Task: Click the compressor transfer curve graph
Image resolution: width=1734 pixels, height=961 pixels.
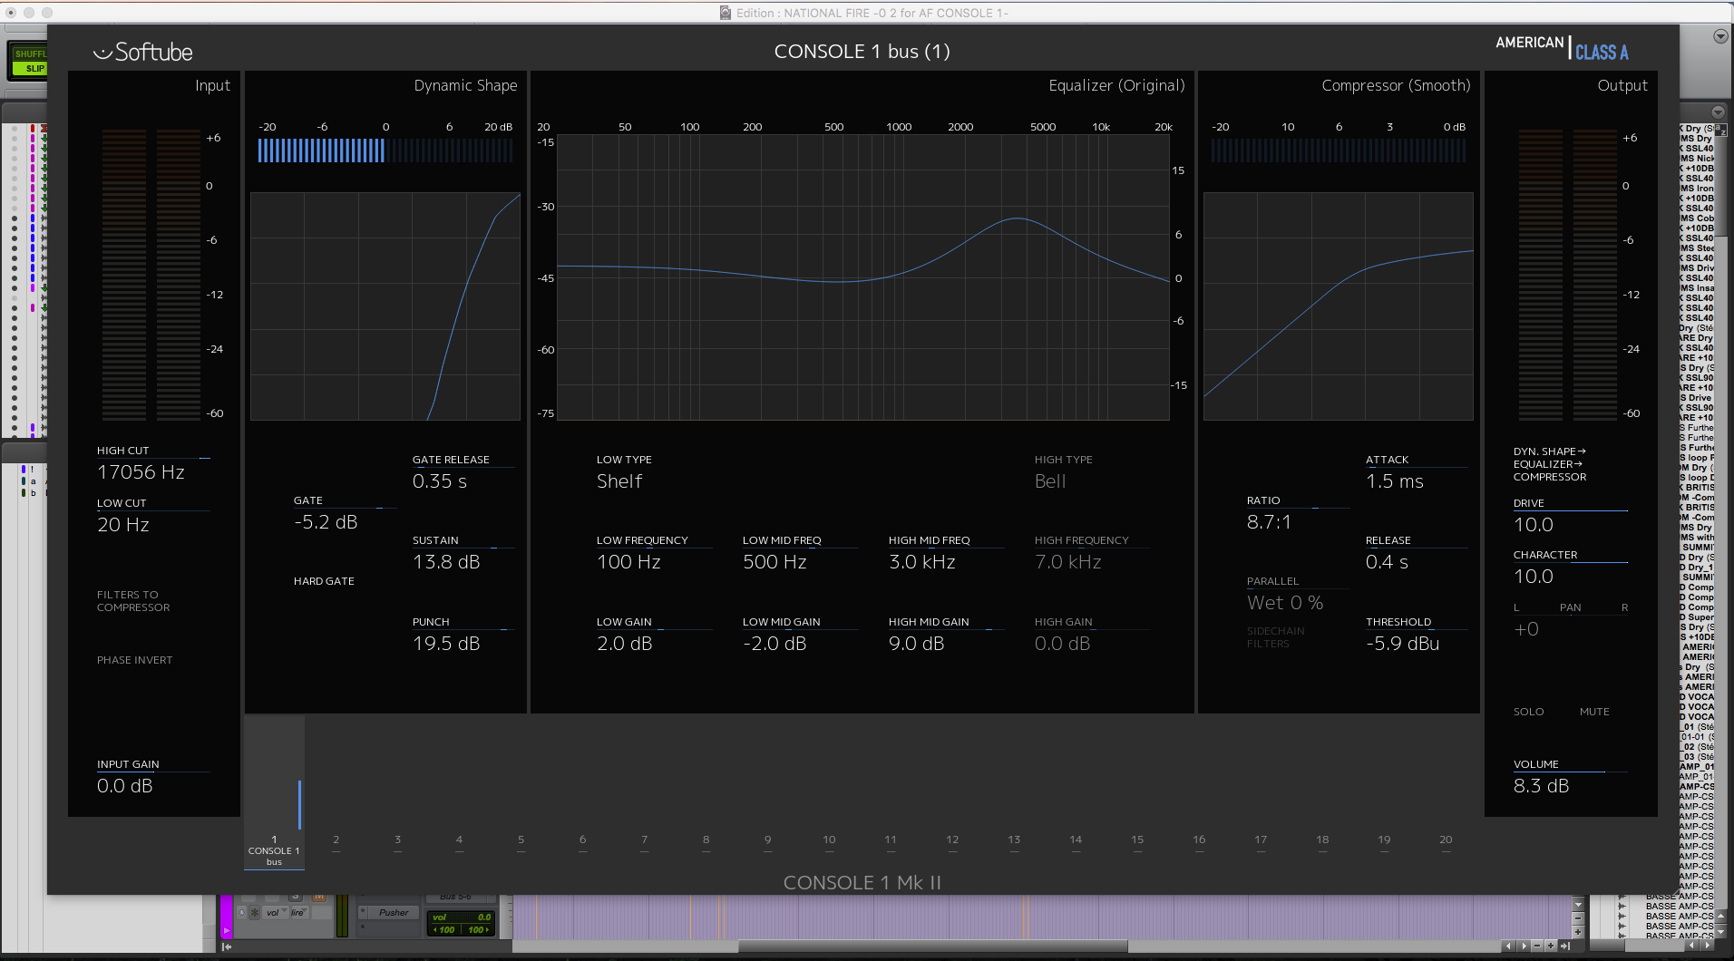Action: [1338, 306]
